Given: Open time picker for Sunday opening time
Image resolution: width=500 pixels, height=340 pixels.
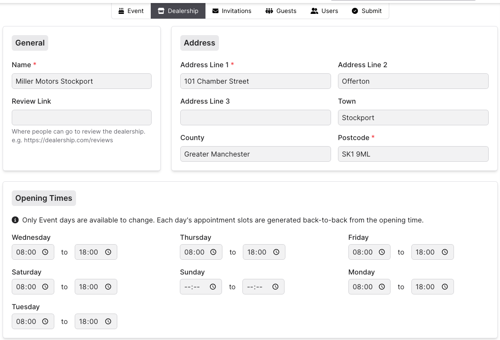Looking at the screenshot, I should [x=213, y=287].
